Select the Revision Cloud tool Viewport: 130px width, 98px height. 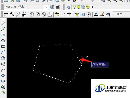pos(3,64)
